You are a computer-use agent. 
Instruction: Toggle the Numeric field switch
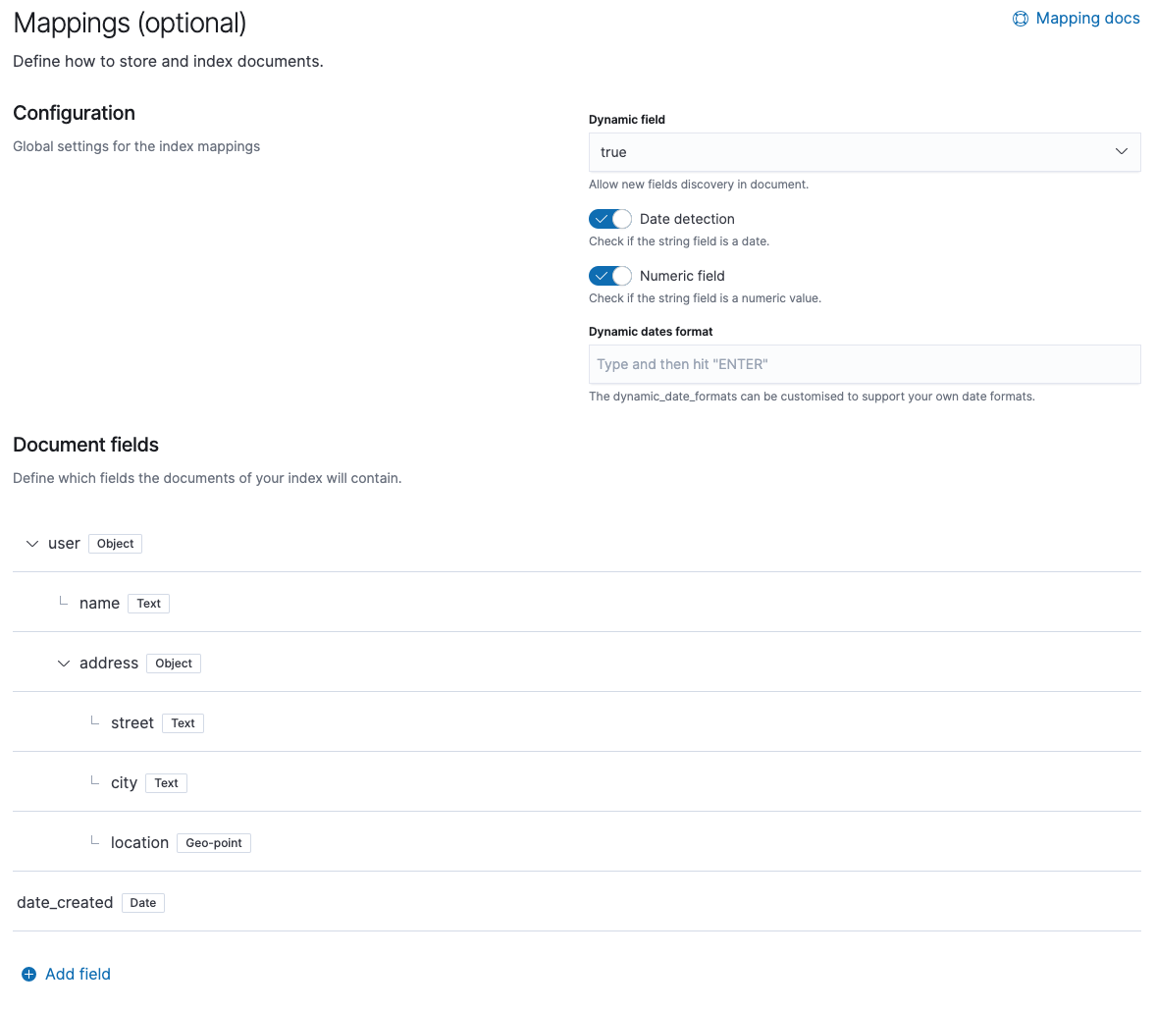pos(609,276)
